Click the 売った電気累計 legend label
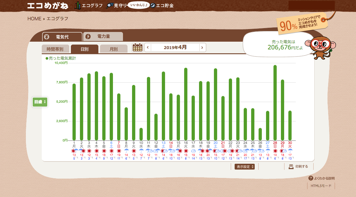This screenshot has width=356, height=197. tap(61, 58)
